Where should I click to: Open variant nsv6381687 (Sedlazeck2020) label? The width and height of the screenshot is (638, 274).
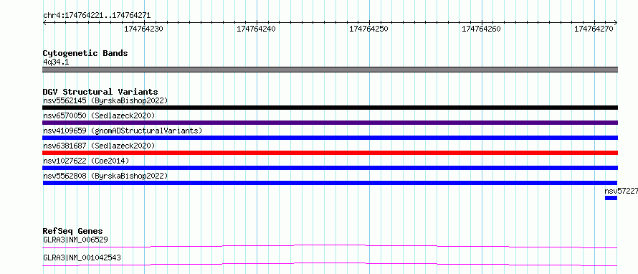pos(99,146)
